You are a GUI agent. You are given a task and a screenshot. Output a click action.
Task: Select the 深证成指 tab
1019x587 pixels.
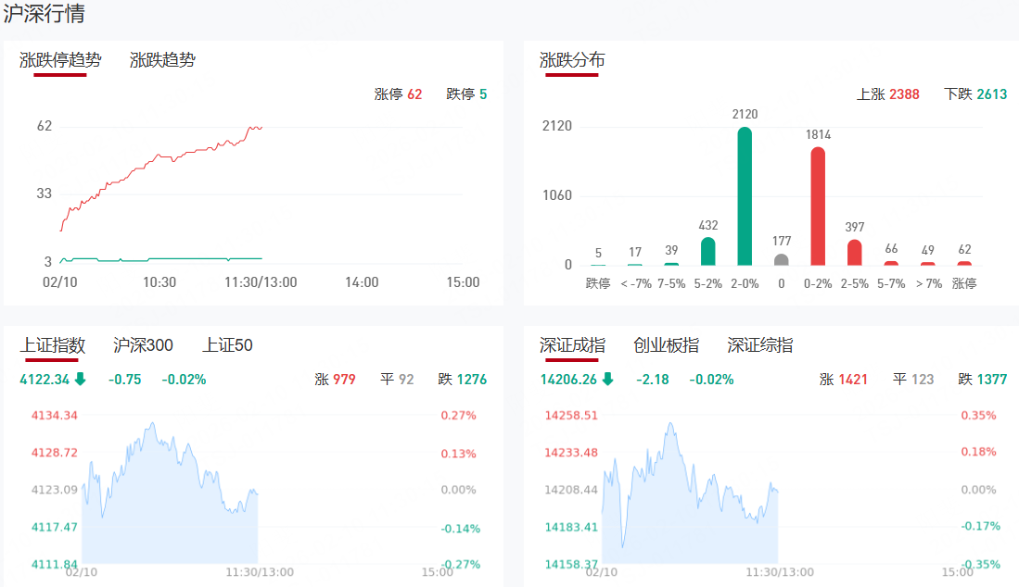point(572,345)
